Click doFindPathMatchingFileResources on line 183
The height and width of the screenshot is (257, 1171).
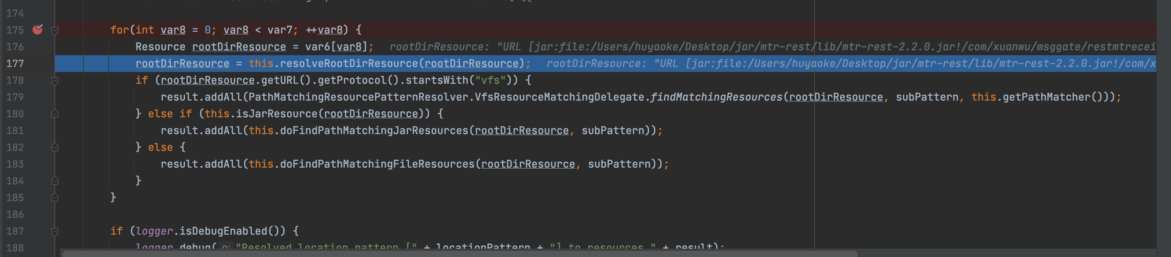(x=377, y=164)
